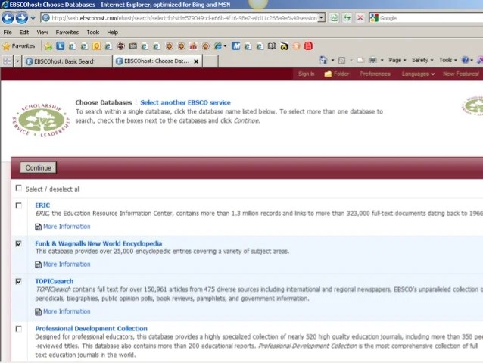The image size is (483, 363).
Task: Open the Tools menu in the menu bar
Action: (92, 32)
